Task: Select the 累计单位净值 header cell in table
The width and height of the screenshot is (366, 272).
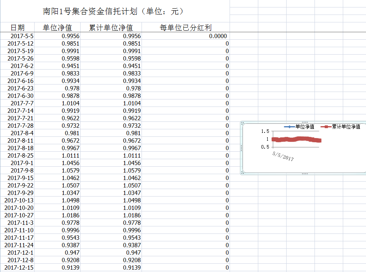Action: pos(111,28)
